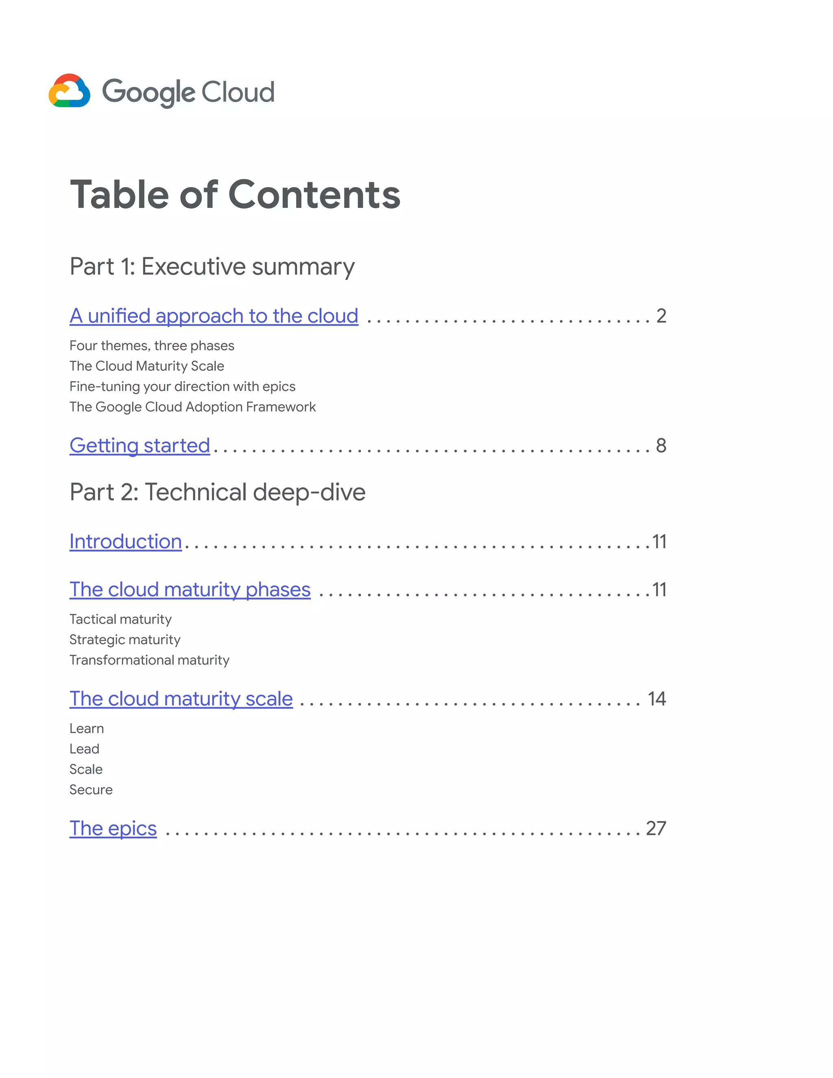The image size is (833, 1078).
Task: Go to 'The cloud maturity scale' link
Action: click(x=181, y=698)
